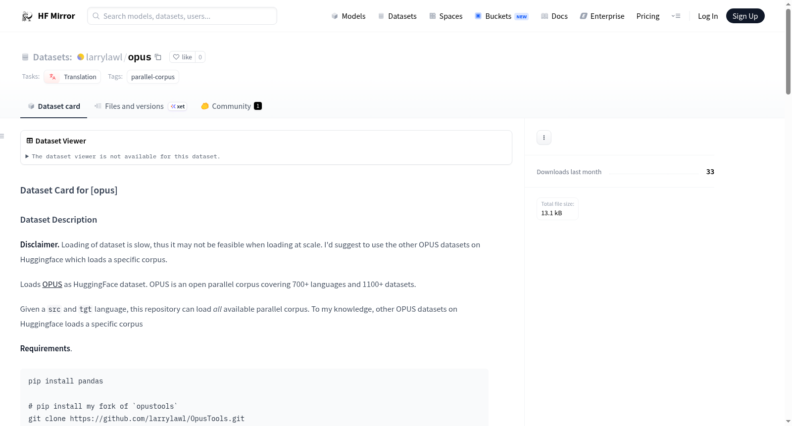
Task: Go to Models in top navigation
Action: coord(348,16)
